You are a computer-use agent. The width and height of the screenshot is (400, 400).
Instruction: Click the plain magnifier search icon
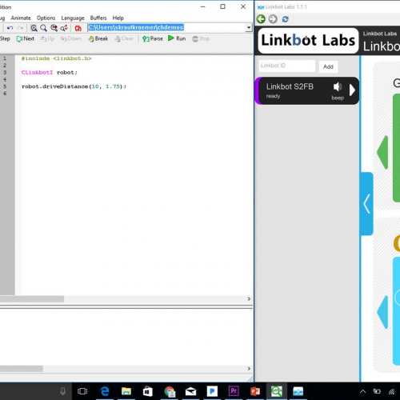tap(43, 28)
